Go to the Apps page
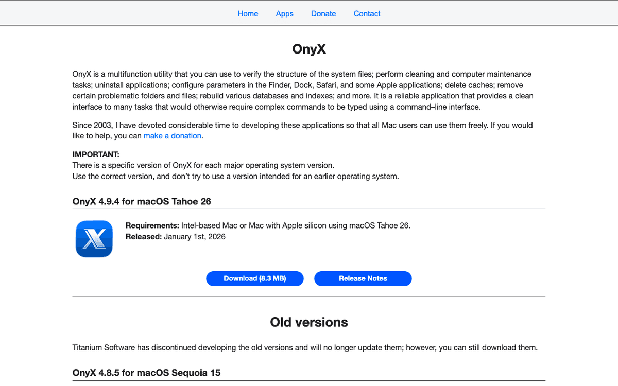This screenshot has width=618, height=386. [x=284, y=14]
